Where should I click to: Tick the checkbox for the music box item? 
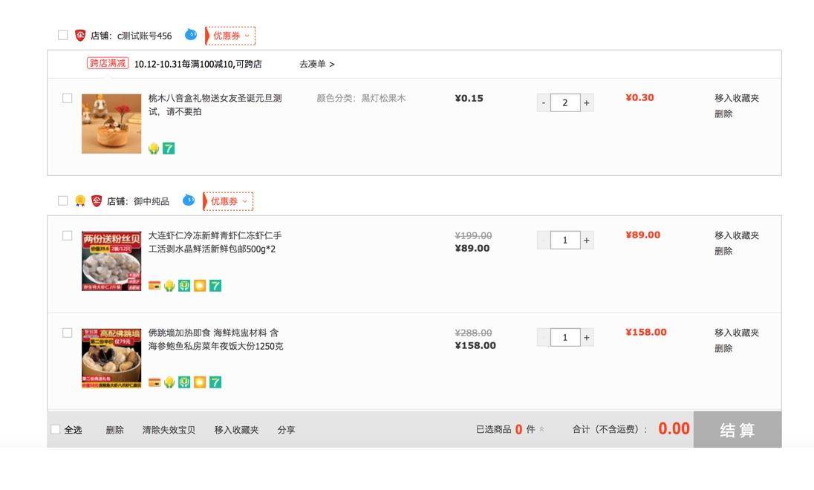pyautogui.click(x=68, y=98)
